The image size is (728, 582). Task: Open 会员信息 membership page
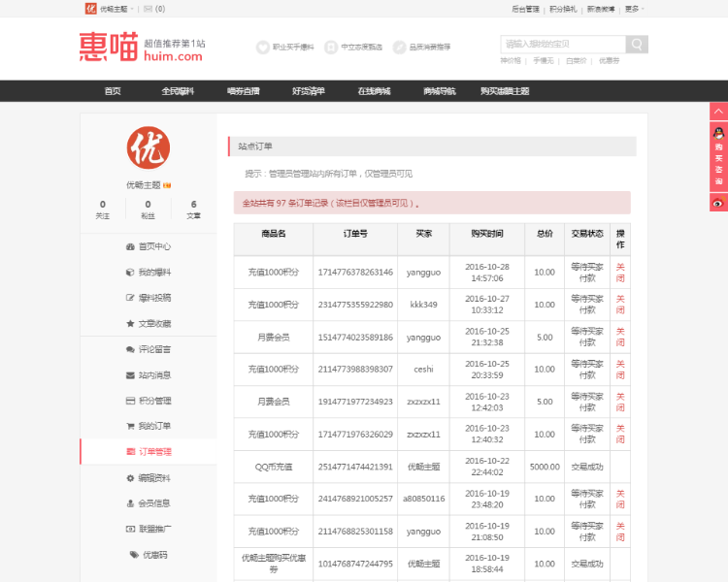pyautogui.click(x=149, y=503)
